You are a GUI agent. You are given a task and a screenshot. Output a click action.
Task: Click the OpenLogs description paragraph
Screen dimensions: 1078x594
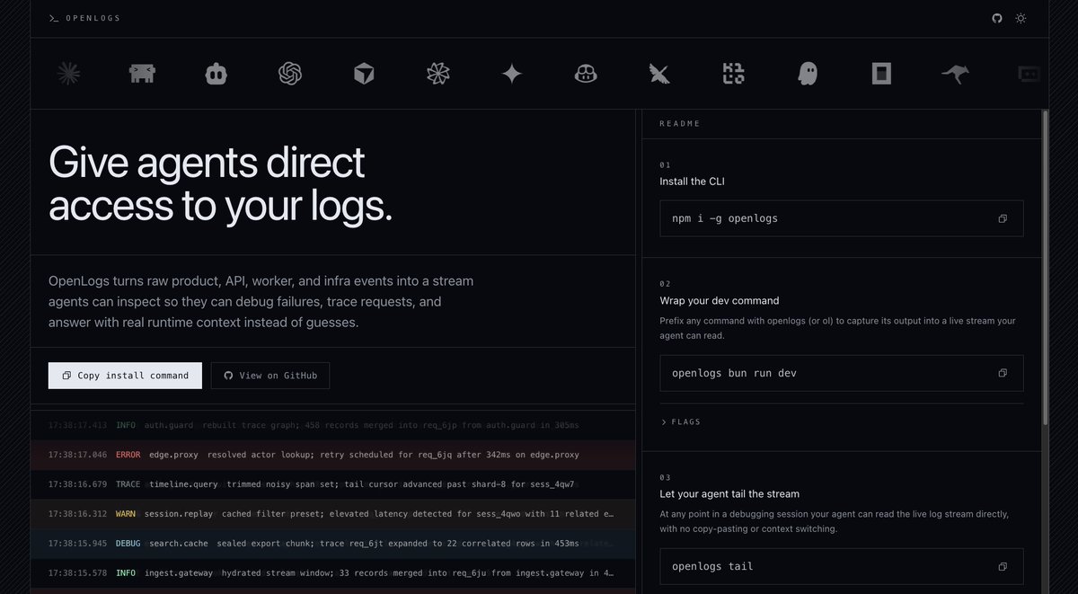pos(261,302)
